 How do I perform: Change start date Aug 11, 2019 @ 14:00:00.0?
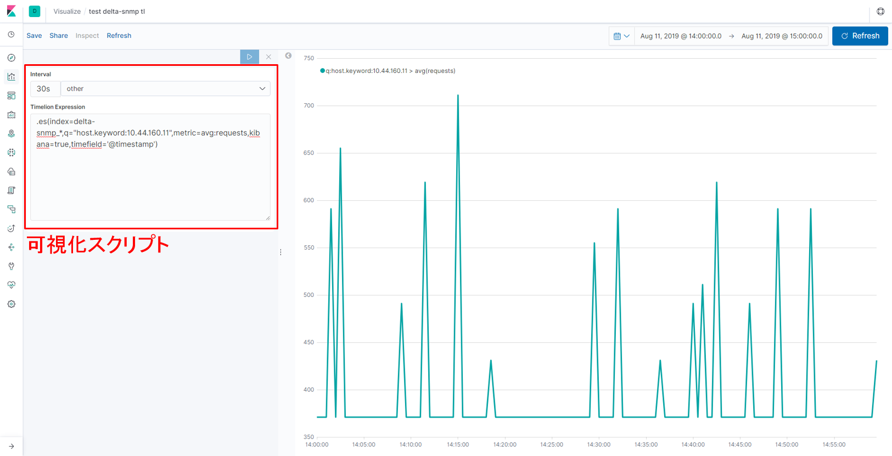pyautogui.click(x=681, y=36)
